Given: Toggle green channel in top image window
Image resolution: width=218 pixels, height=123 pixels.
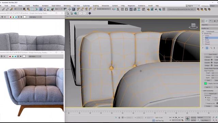Looking at the screenshot, I should 13,17.
